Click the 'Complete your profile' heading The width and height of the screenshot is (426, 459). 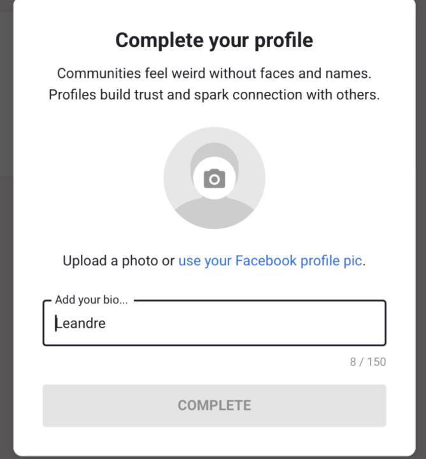(x=214, y=40)
